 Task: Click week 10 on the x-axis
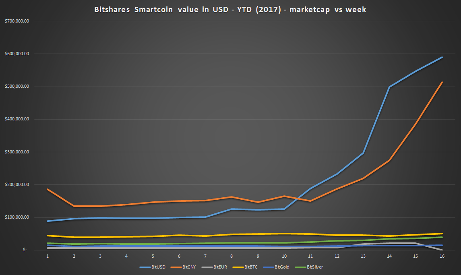tap(284, 256)
